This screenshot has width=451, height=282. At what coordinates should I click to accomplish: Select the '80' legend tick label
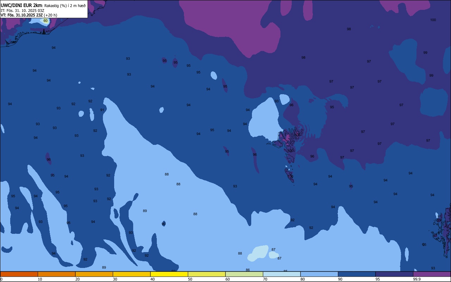coord(303,279)
